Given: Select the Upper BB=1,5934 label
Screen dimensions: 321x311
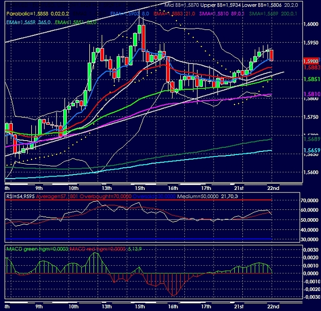Looking at the screenshot, I should [220, 5].
